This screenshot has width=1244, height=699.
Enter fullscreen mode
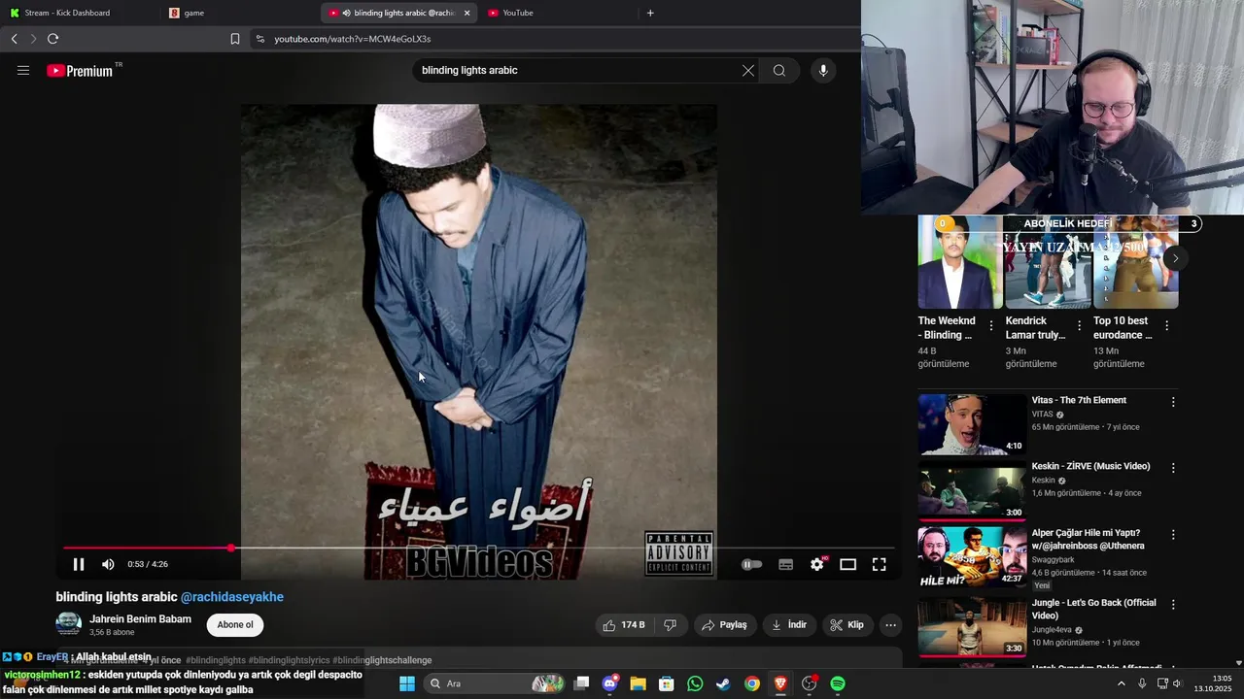pos(880,564)
